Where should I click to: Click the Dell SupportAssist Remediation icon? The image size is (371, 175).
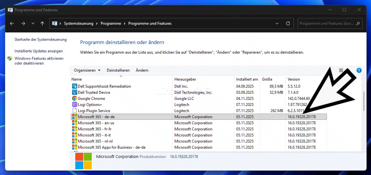[x=74, y=86]
